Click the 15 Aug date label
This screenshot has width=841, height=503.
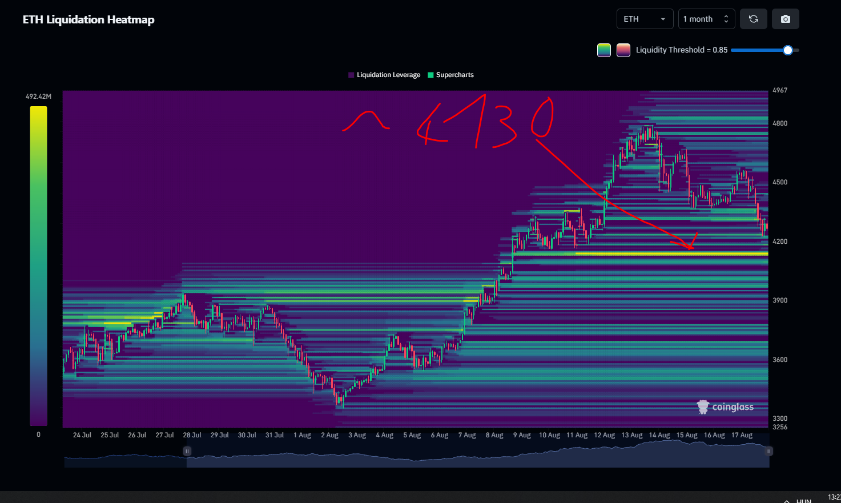[x=687, y=435]
